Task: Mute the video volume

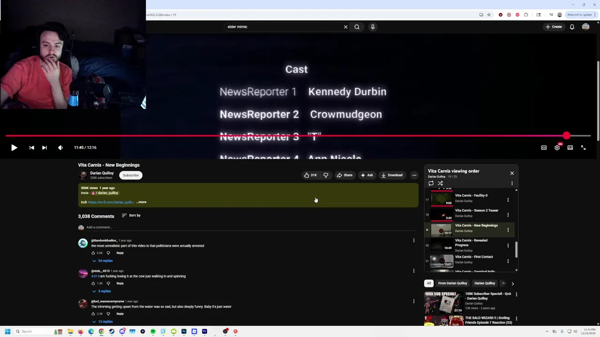Action: 60,147
